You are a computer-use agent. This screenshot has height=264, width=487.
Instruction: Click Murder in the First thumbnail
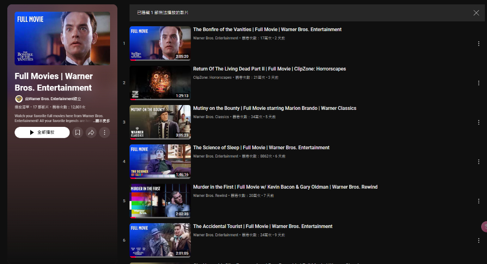[x=160, y=201]
